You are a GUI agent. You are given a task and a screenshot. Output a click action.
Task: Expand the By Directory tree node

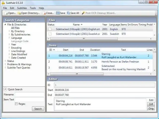click(9, 31)
